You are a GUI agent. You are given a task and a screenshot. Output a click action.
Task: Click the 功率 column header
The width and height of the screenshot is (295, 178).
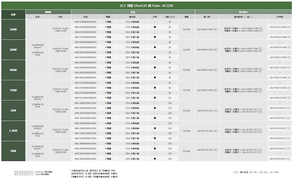[13, 15]
